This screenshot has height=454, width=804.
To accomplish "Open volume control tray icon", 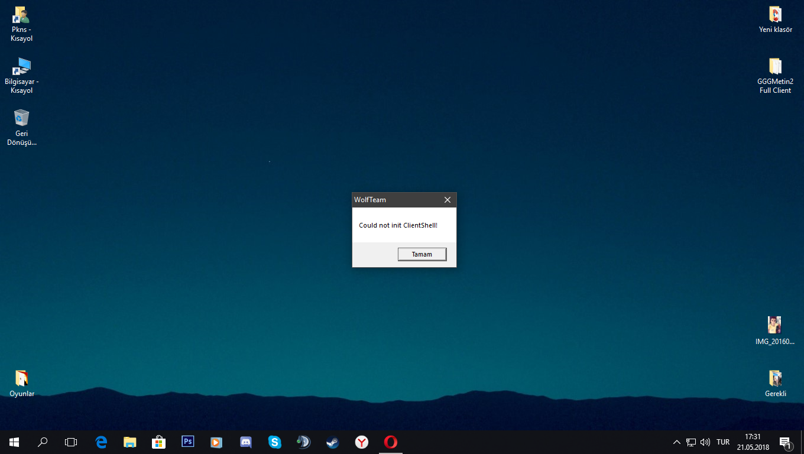I will [705, 442].
